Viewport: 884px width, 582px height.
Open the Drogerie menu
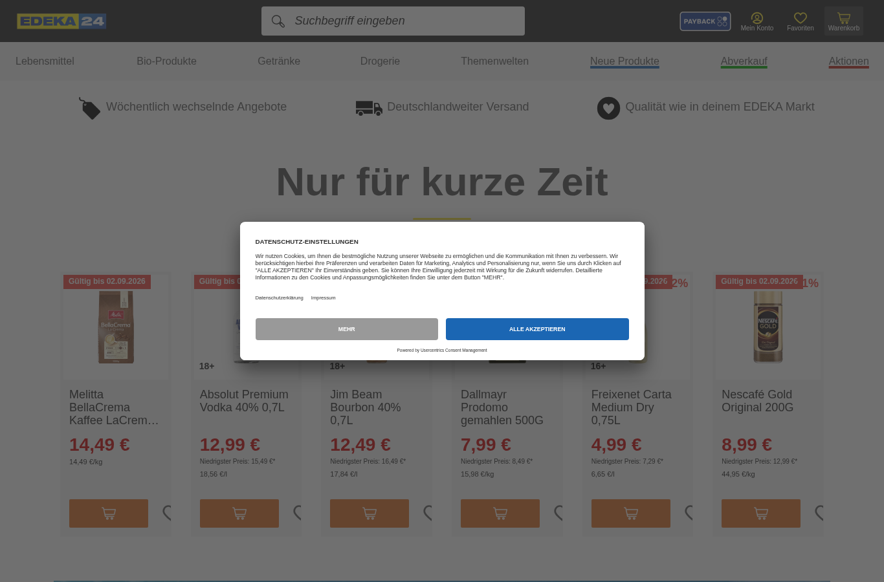click(380, 61)
